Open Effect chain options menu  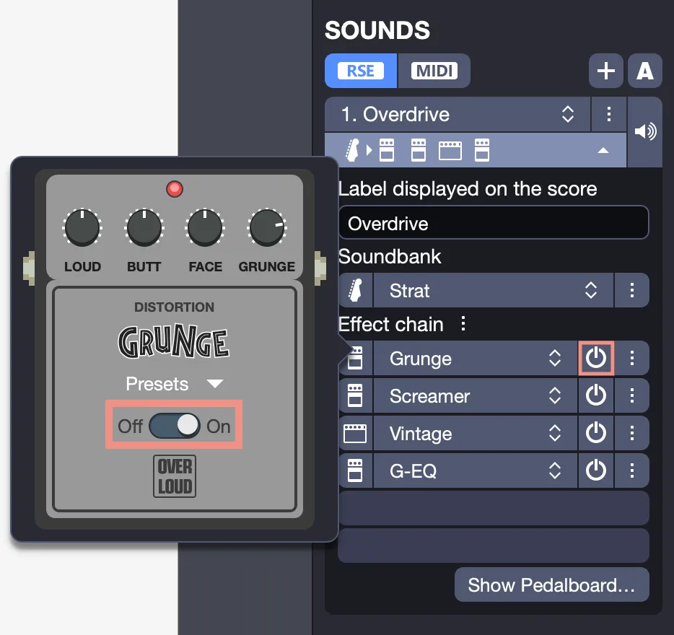(463, 323)
